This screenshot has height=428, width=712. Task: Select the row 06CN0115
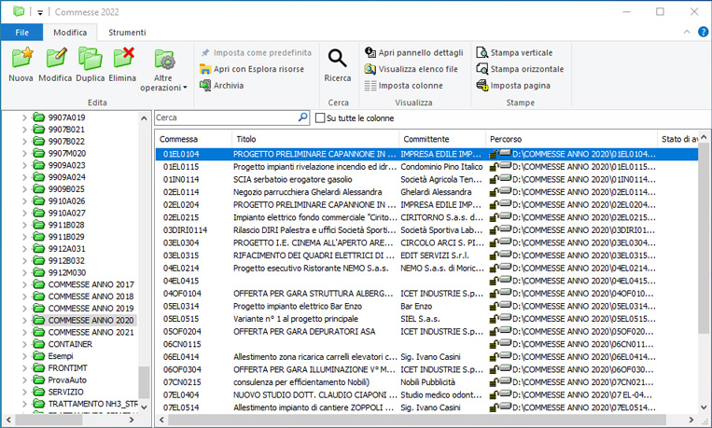[426, 344]
